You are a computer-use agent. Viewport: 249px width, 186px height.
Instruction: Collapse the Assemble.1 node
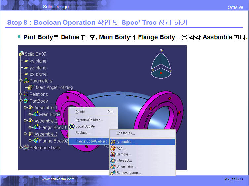point(25,107)
